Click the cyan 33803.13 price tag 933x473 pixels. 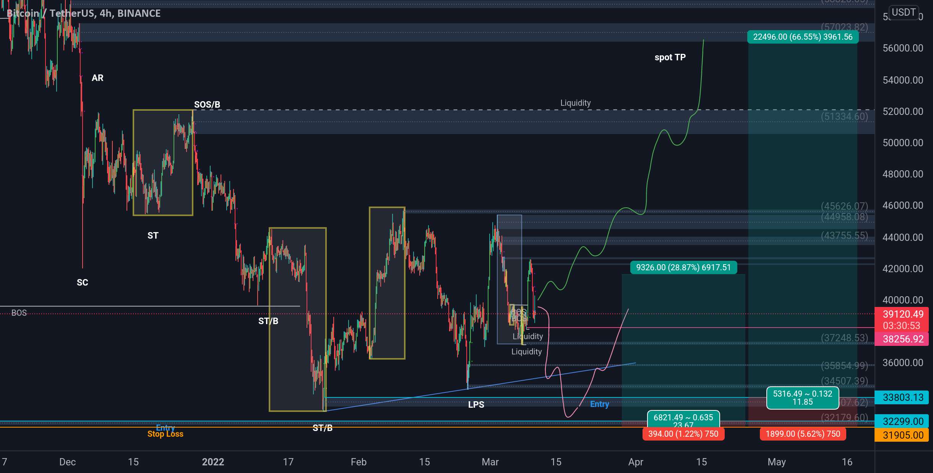(x=902, y=397)
